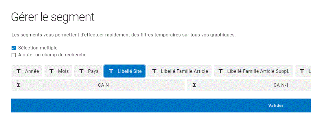The height and width of the screenshot is (124, 311).
Task: Click the T icon before Libellé Famille Article
Action: 154,71
